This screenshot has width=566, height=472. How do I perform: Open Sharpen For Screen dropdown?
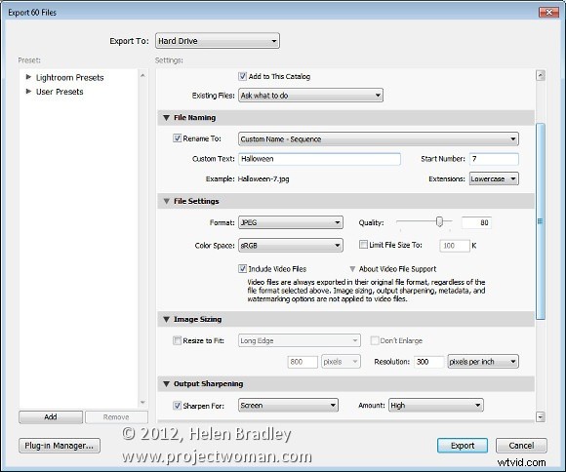click(x=288, y=406)
